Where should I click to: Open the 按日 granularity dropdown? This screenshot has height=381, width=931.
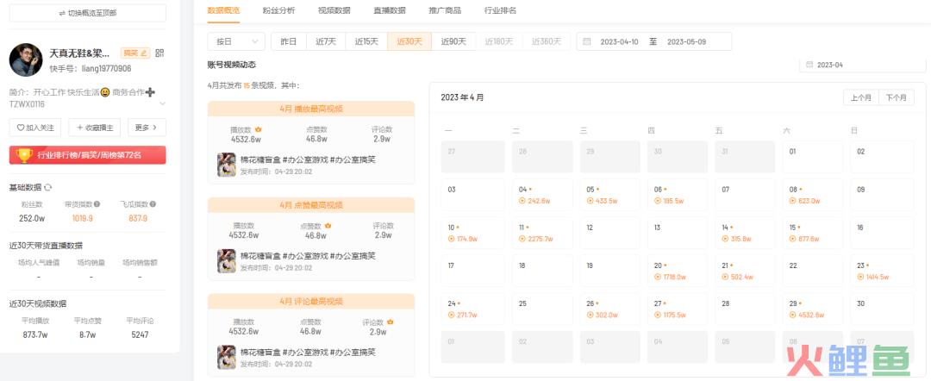pyautogui.click(x=236, y=41)
